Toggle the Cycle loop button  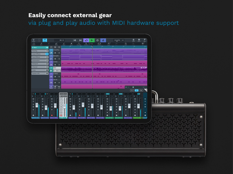click(x=86, y=40)
